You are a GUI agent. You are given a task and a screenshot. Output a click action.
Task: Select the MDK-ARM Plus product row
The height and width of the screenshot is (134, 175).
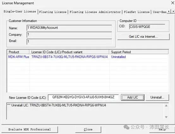click(88, 57)
